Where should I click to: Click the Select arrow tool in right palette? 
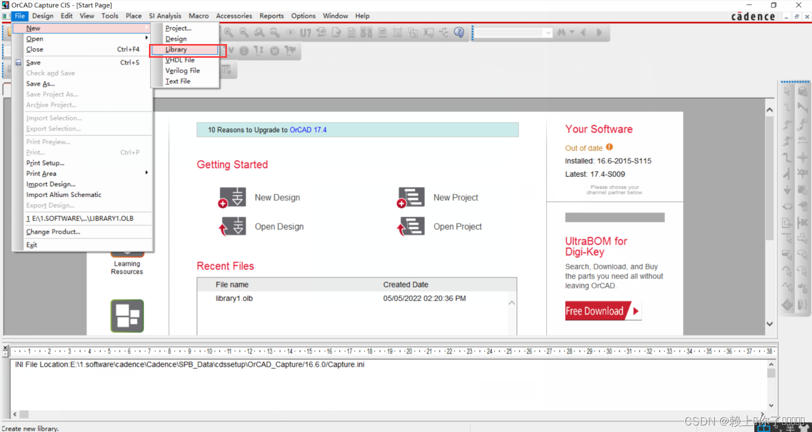pos(787,91)
